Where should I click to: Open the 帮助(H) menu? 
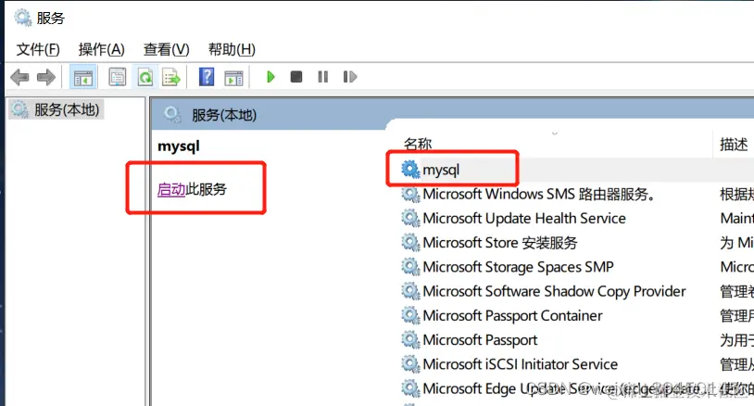point(232,49)
